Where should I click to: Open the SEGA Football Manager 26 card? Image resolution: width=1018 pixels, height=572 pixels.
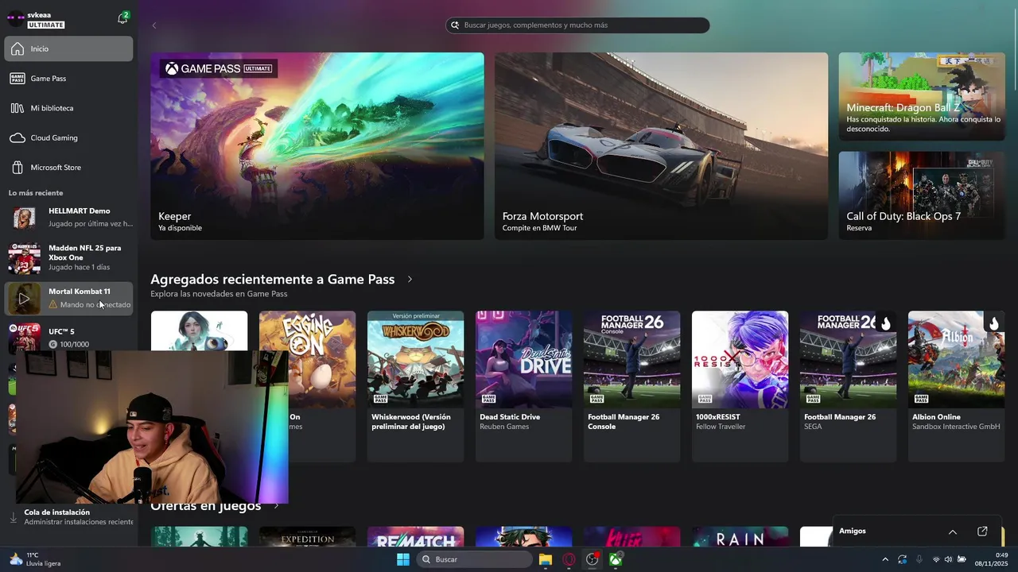click(x=848, y=386)
